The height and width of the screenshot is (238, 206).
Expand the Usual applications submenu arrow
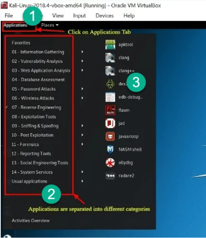[82, 181]
